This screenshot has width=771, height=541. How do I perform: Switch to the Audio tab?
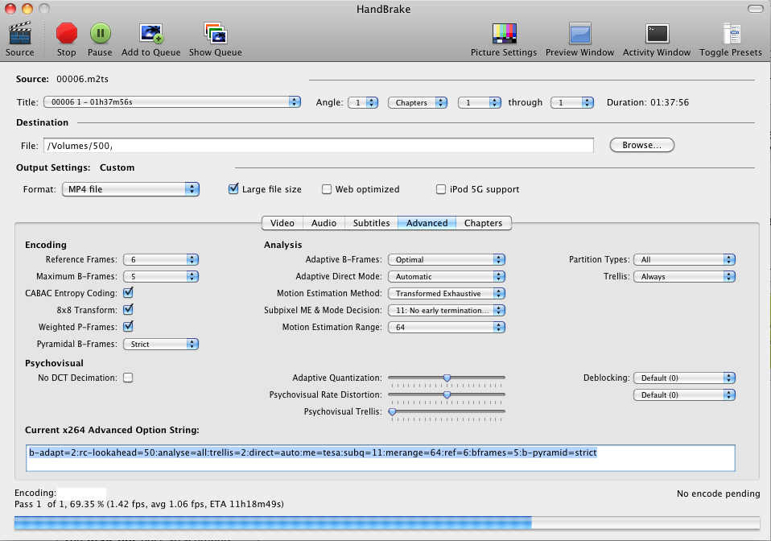(x=324, y=223)
